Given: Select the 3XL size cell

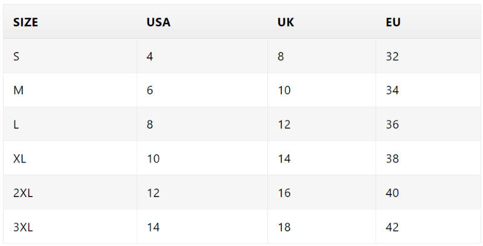Looking at the screenshot, I should coord(23,227).
